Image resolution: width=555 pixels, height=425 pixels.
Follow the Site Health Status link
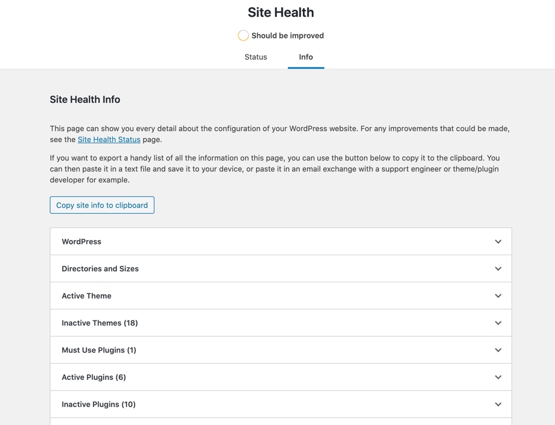pos(109,139)
